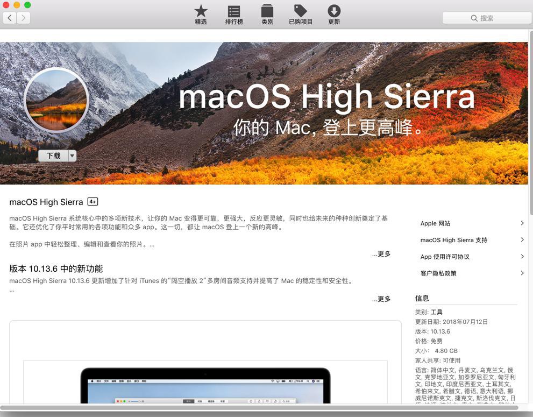Click the category value 工具
This screenshot has width=533, height=417.
point(437,312)
